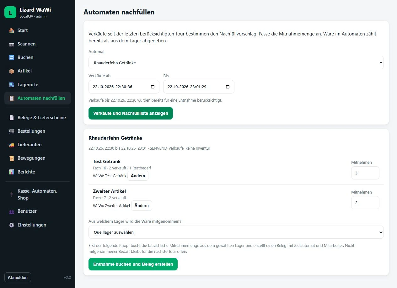Viewport: 397px width, 288px height.
Task: Click the warehouse icon beside Lagerorte
Action: (x=12, y=85)
